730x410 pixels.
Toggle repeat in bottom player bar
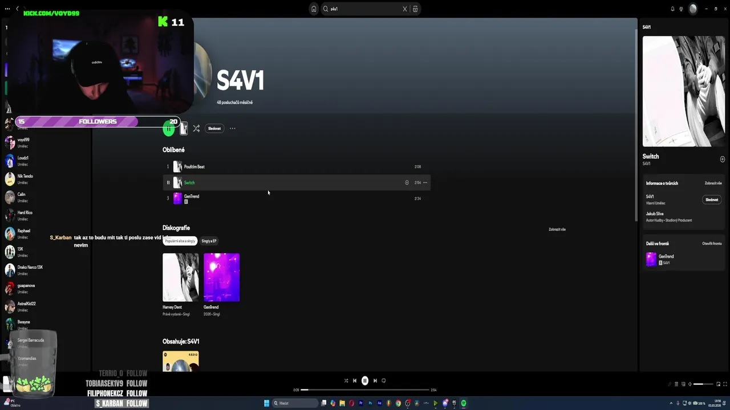click(x=384, y=381)
